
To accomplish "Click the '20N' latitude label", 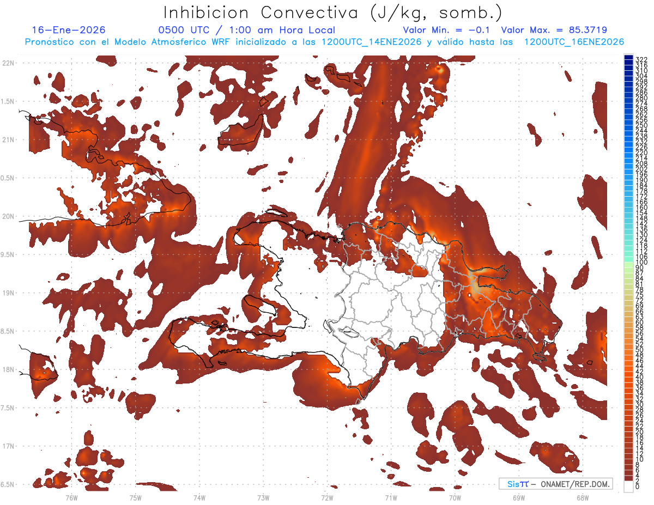I will pyautogui.click(x=8, y=216).
